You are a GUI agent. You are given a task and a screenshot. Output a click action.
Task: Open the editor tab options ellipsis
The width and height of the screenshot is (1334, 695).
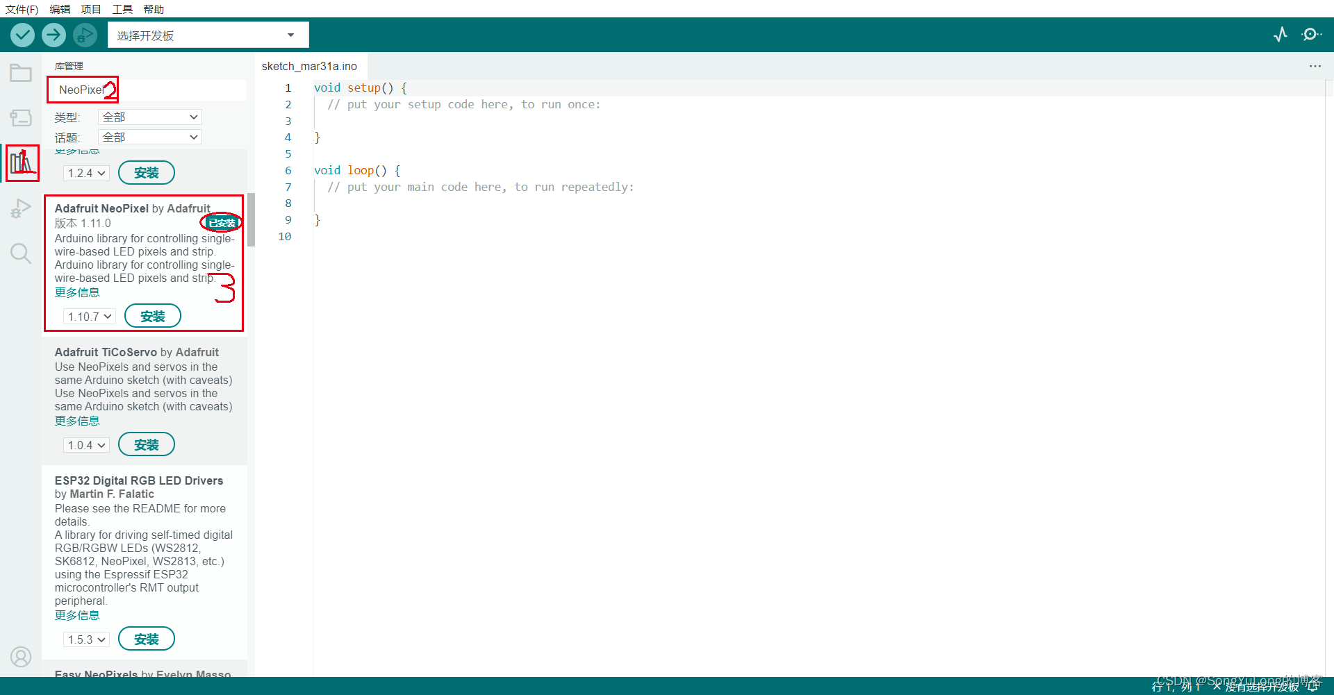[1315, 66]
